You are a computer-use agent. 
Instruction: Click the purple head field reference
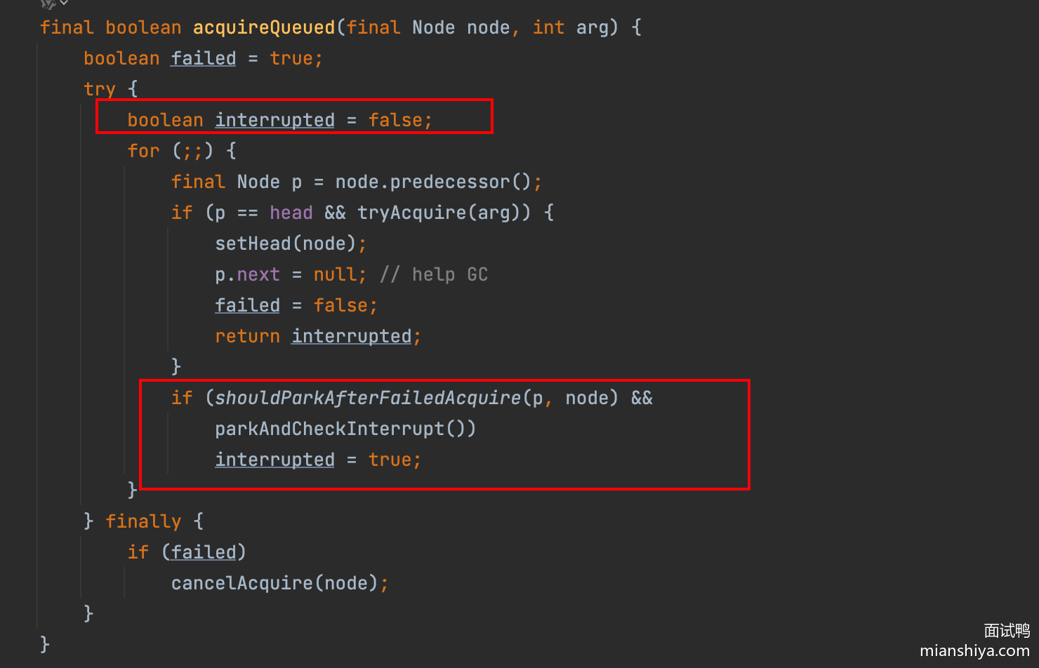click(x=291, y=213)
